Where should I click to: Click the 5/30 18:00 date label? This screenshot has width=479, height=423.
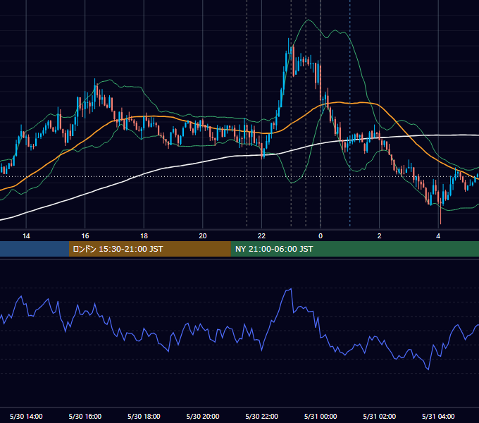tap(144, 416)
